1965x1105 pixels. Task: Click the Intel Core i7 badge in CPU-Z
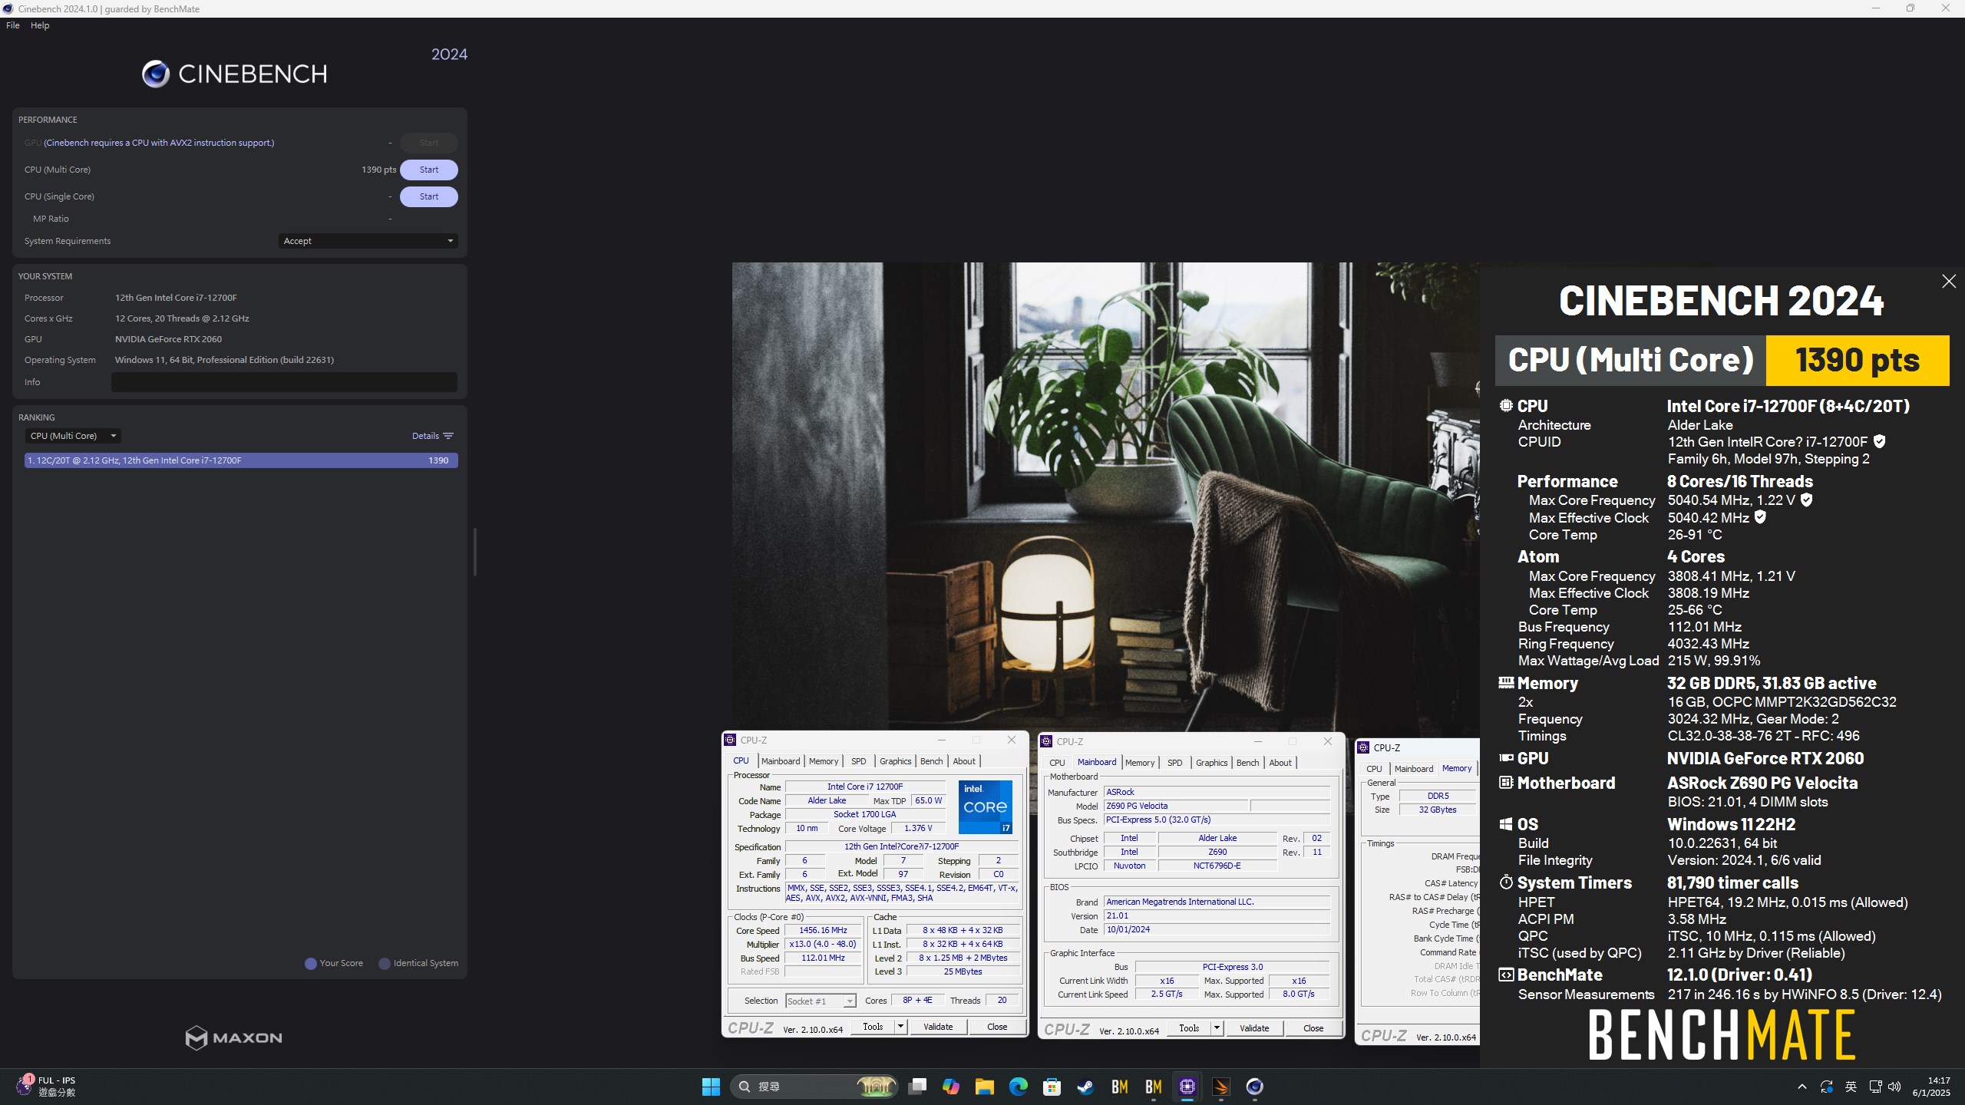(985, 806)
